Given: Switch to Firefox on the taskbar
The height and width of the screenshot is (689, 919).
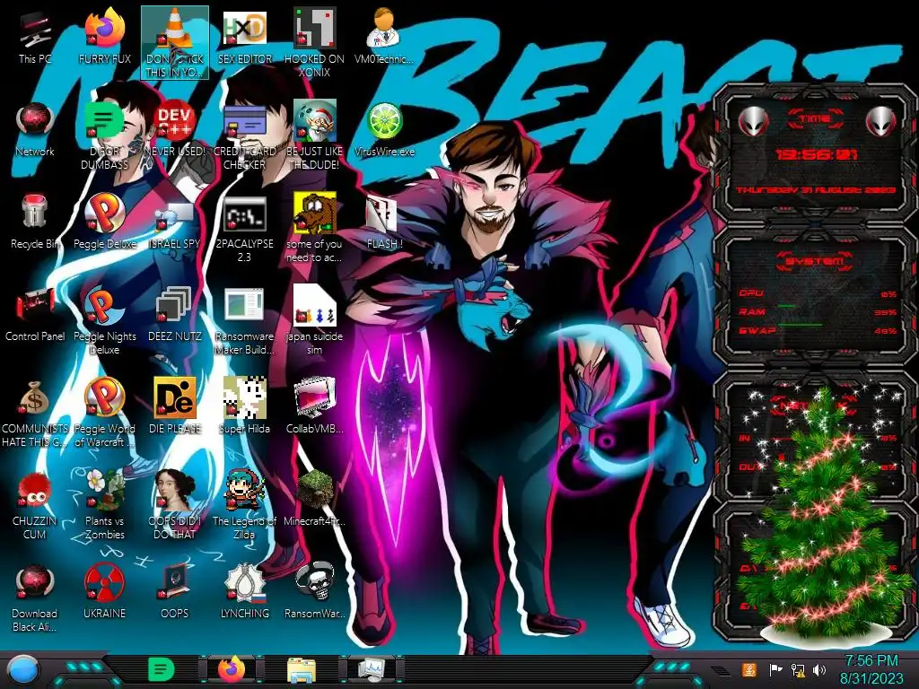Looking at the screenshot, I should click(x=232, y=669).
